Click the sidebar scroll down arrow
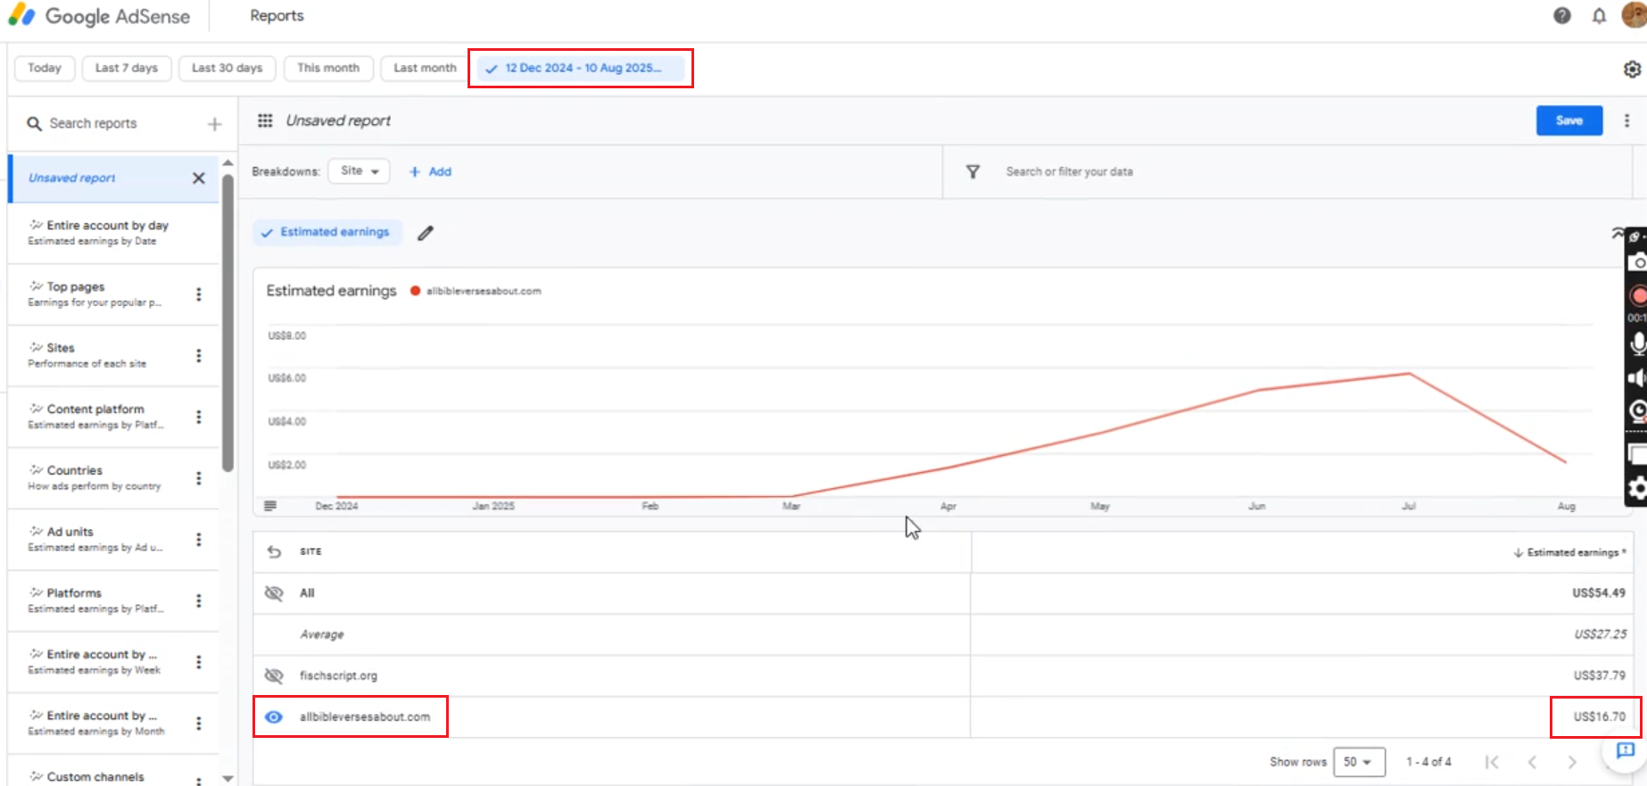The image size is (1647, 786). 228,779
